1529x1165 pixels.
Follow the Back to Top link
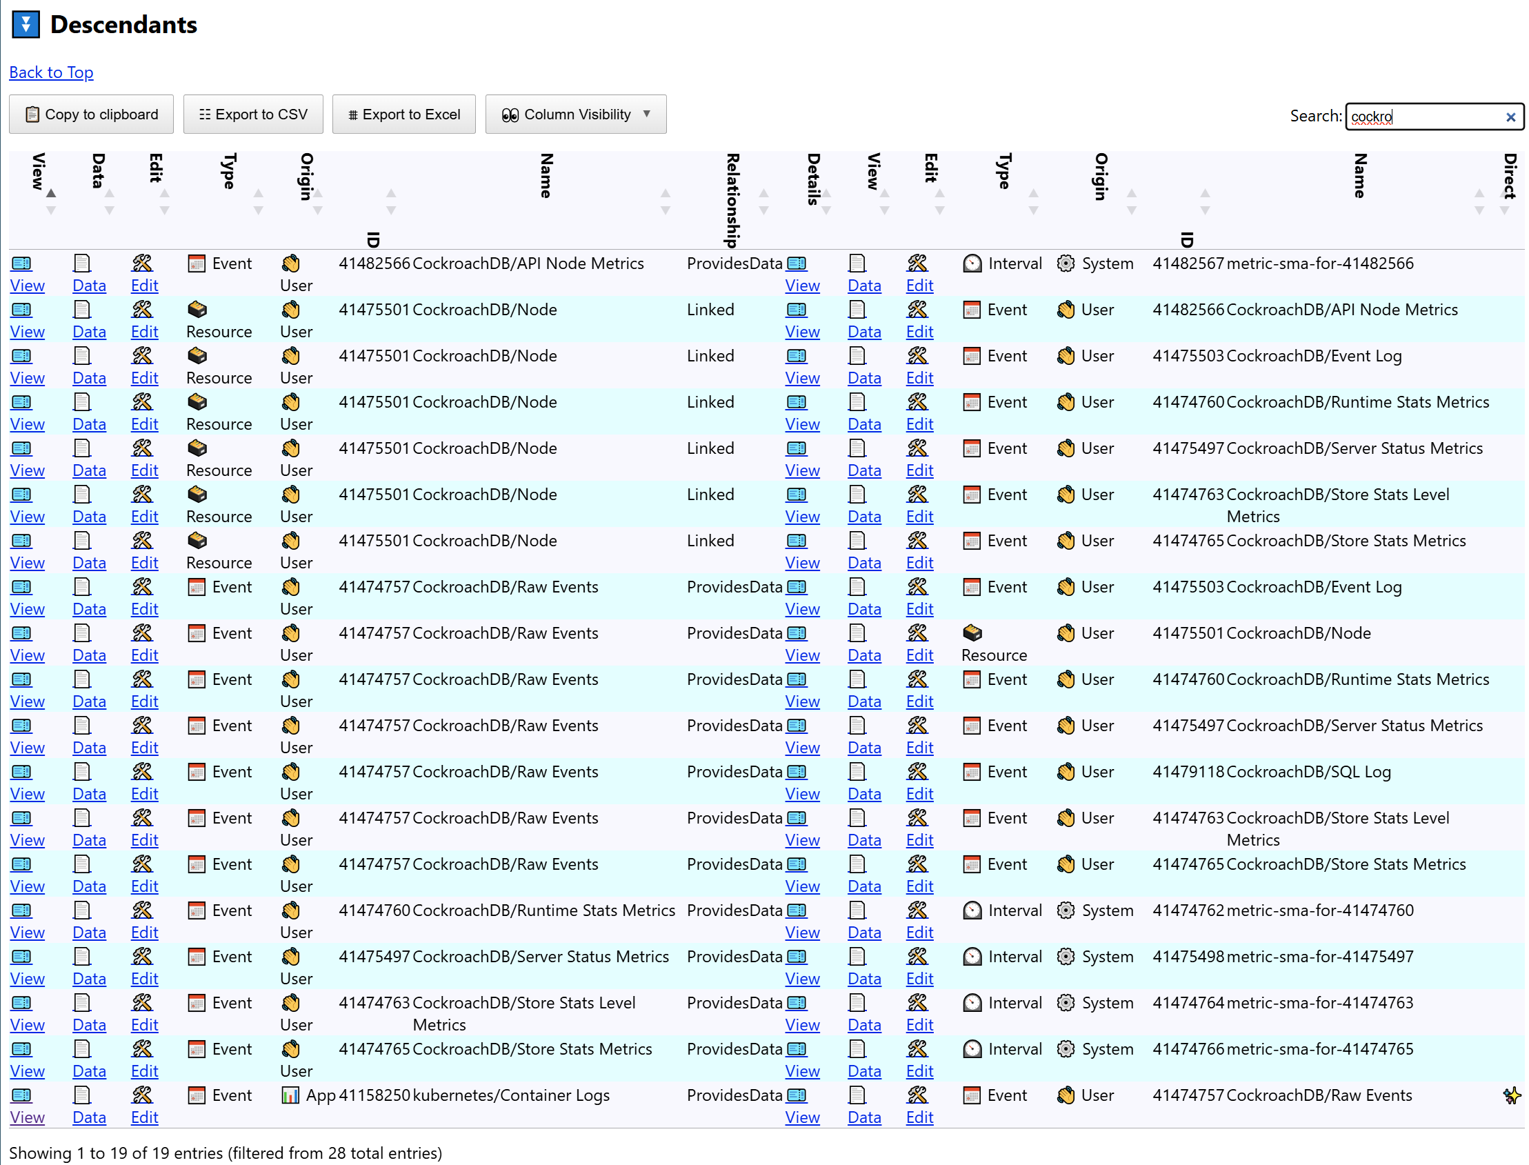click(51, 72)
